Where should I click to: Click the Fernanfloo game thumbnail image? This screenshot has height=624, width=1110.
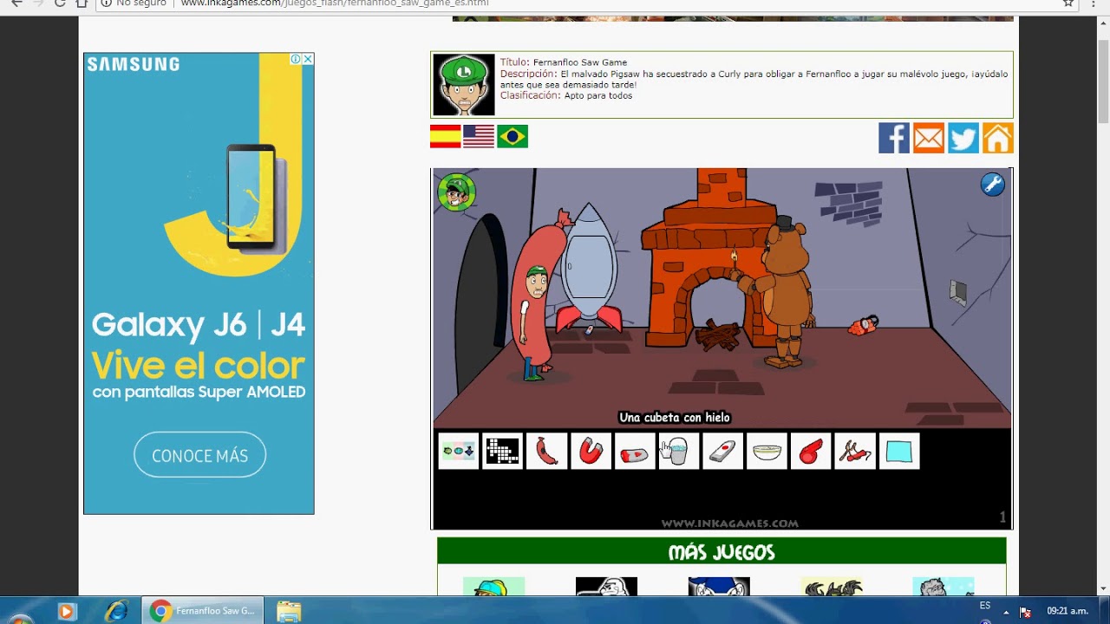464,85
